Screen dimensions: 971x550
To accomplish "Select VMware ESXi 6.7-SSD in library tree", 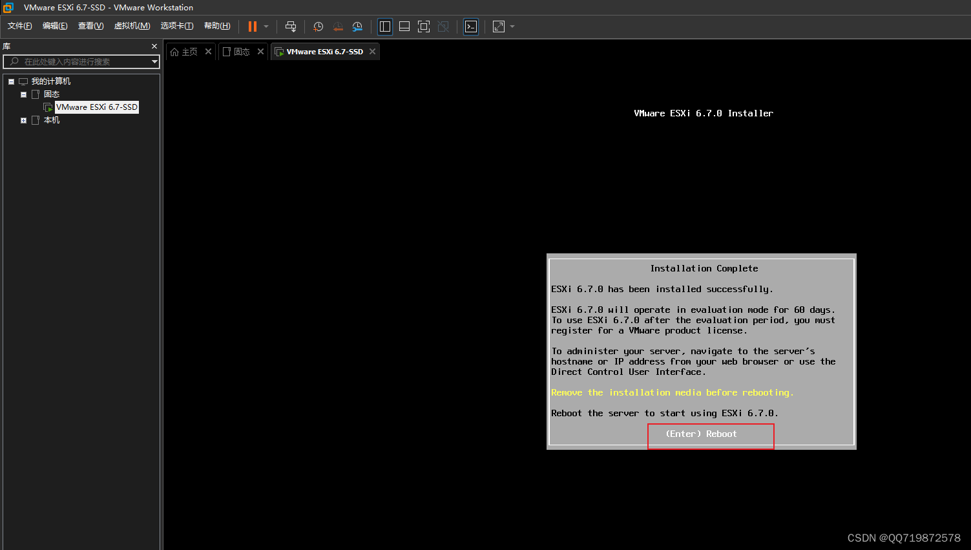I will [x=97, y=107].
